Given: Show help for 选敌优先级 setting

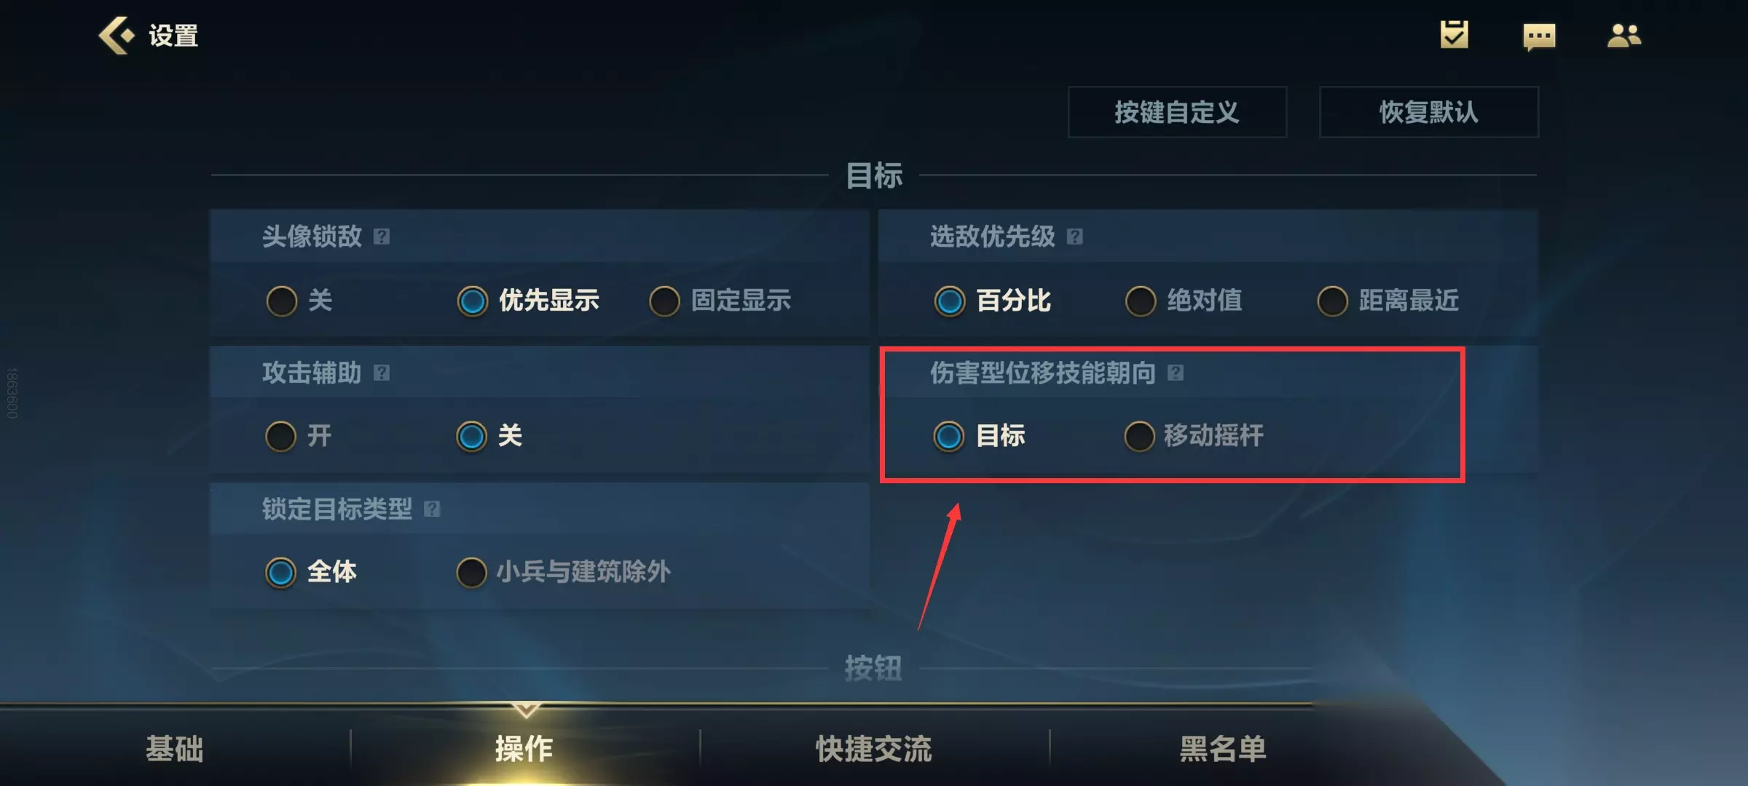Looking at the screenshot, I should point(1075,237).
